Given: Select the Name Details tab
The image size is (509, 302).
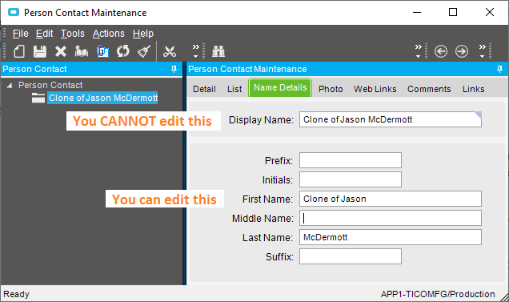Looking at the screenshot, I should (280, 88).
